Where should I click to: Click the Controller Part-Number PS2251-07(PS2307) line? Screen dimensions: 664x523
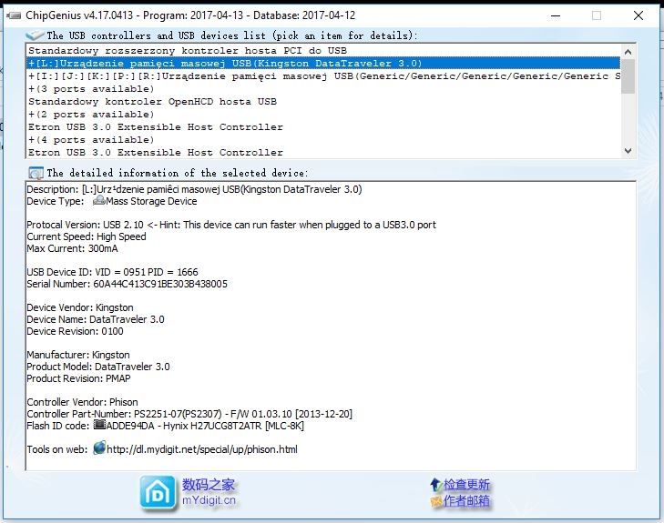tap(189, 414)
